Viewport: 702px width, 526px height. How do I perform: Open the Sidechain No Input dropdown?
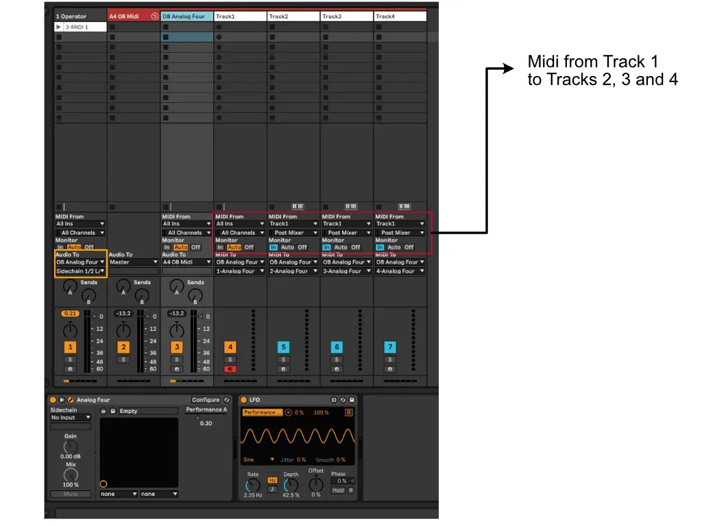click(71, 418)
